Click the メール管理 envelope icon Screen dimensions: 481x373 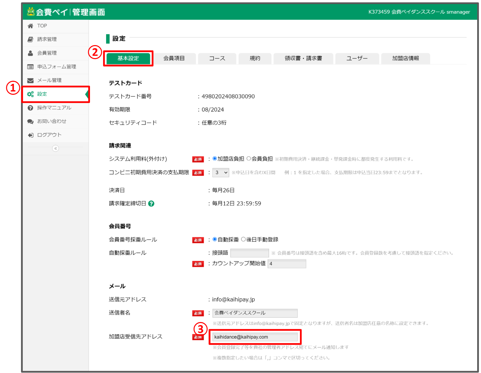(30, 80)
